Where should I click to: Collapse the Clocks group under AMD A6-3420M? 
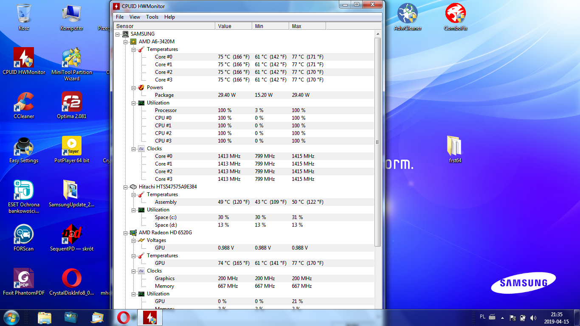click(x=133, y=149)
